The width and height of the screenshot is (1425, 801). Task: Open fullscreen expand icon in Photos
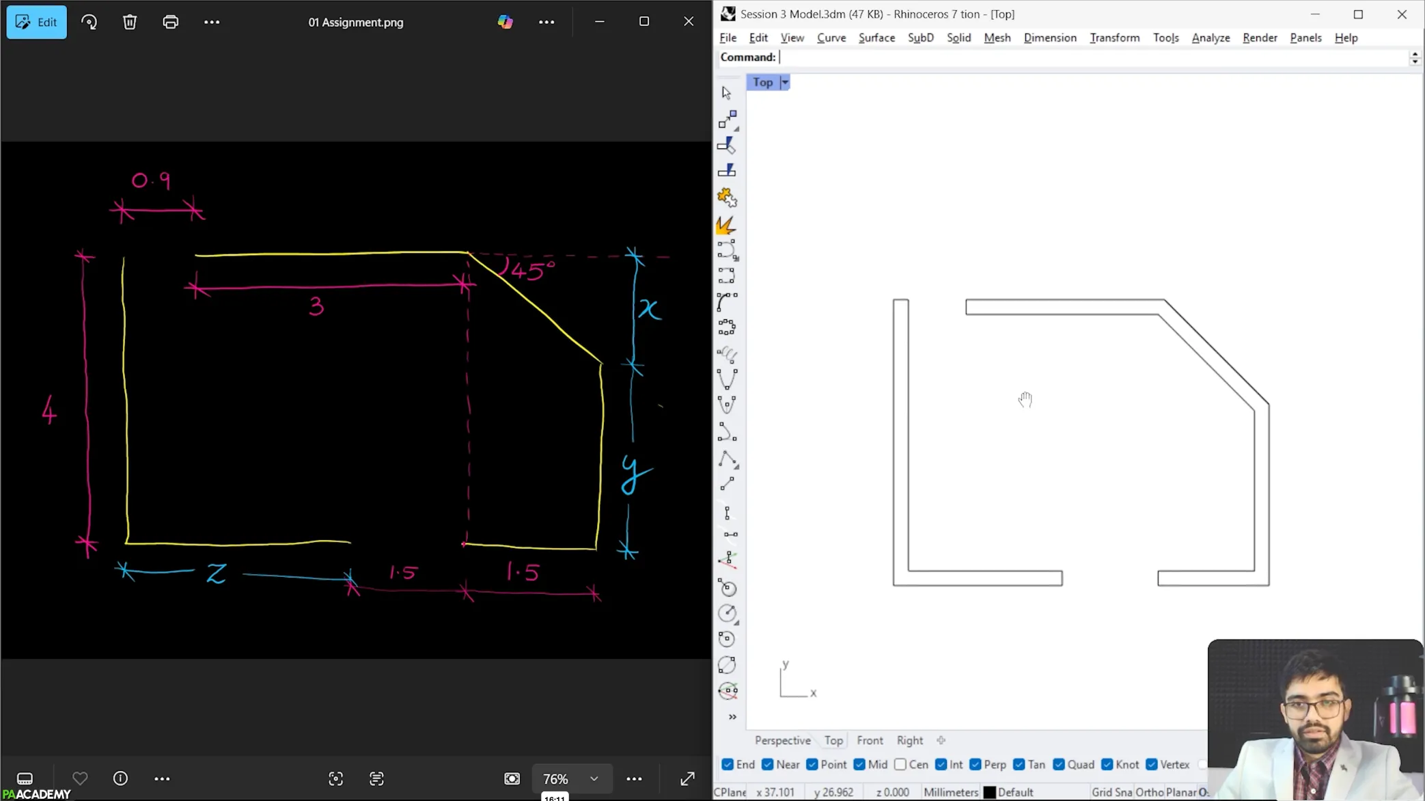687,778
